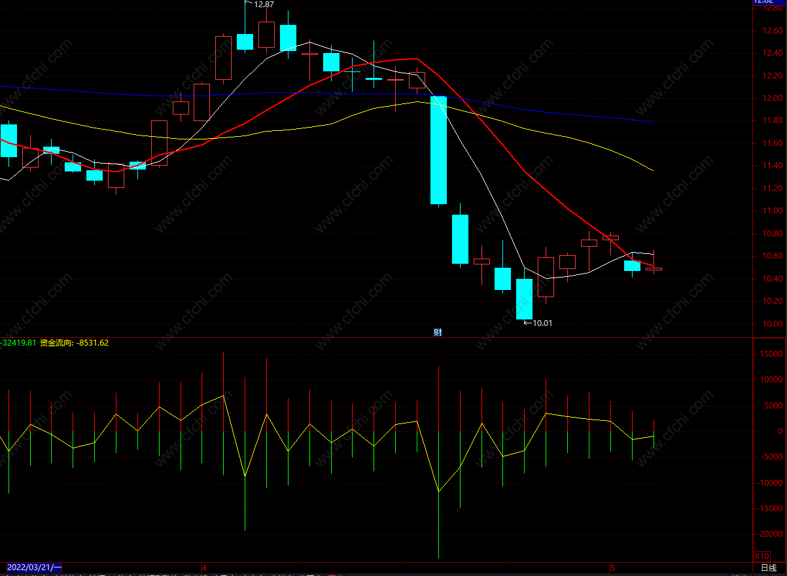Click the 2022/03/21 date label
The width and height of the screenshot is (787, 576).
click(x=34, y=567)
